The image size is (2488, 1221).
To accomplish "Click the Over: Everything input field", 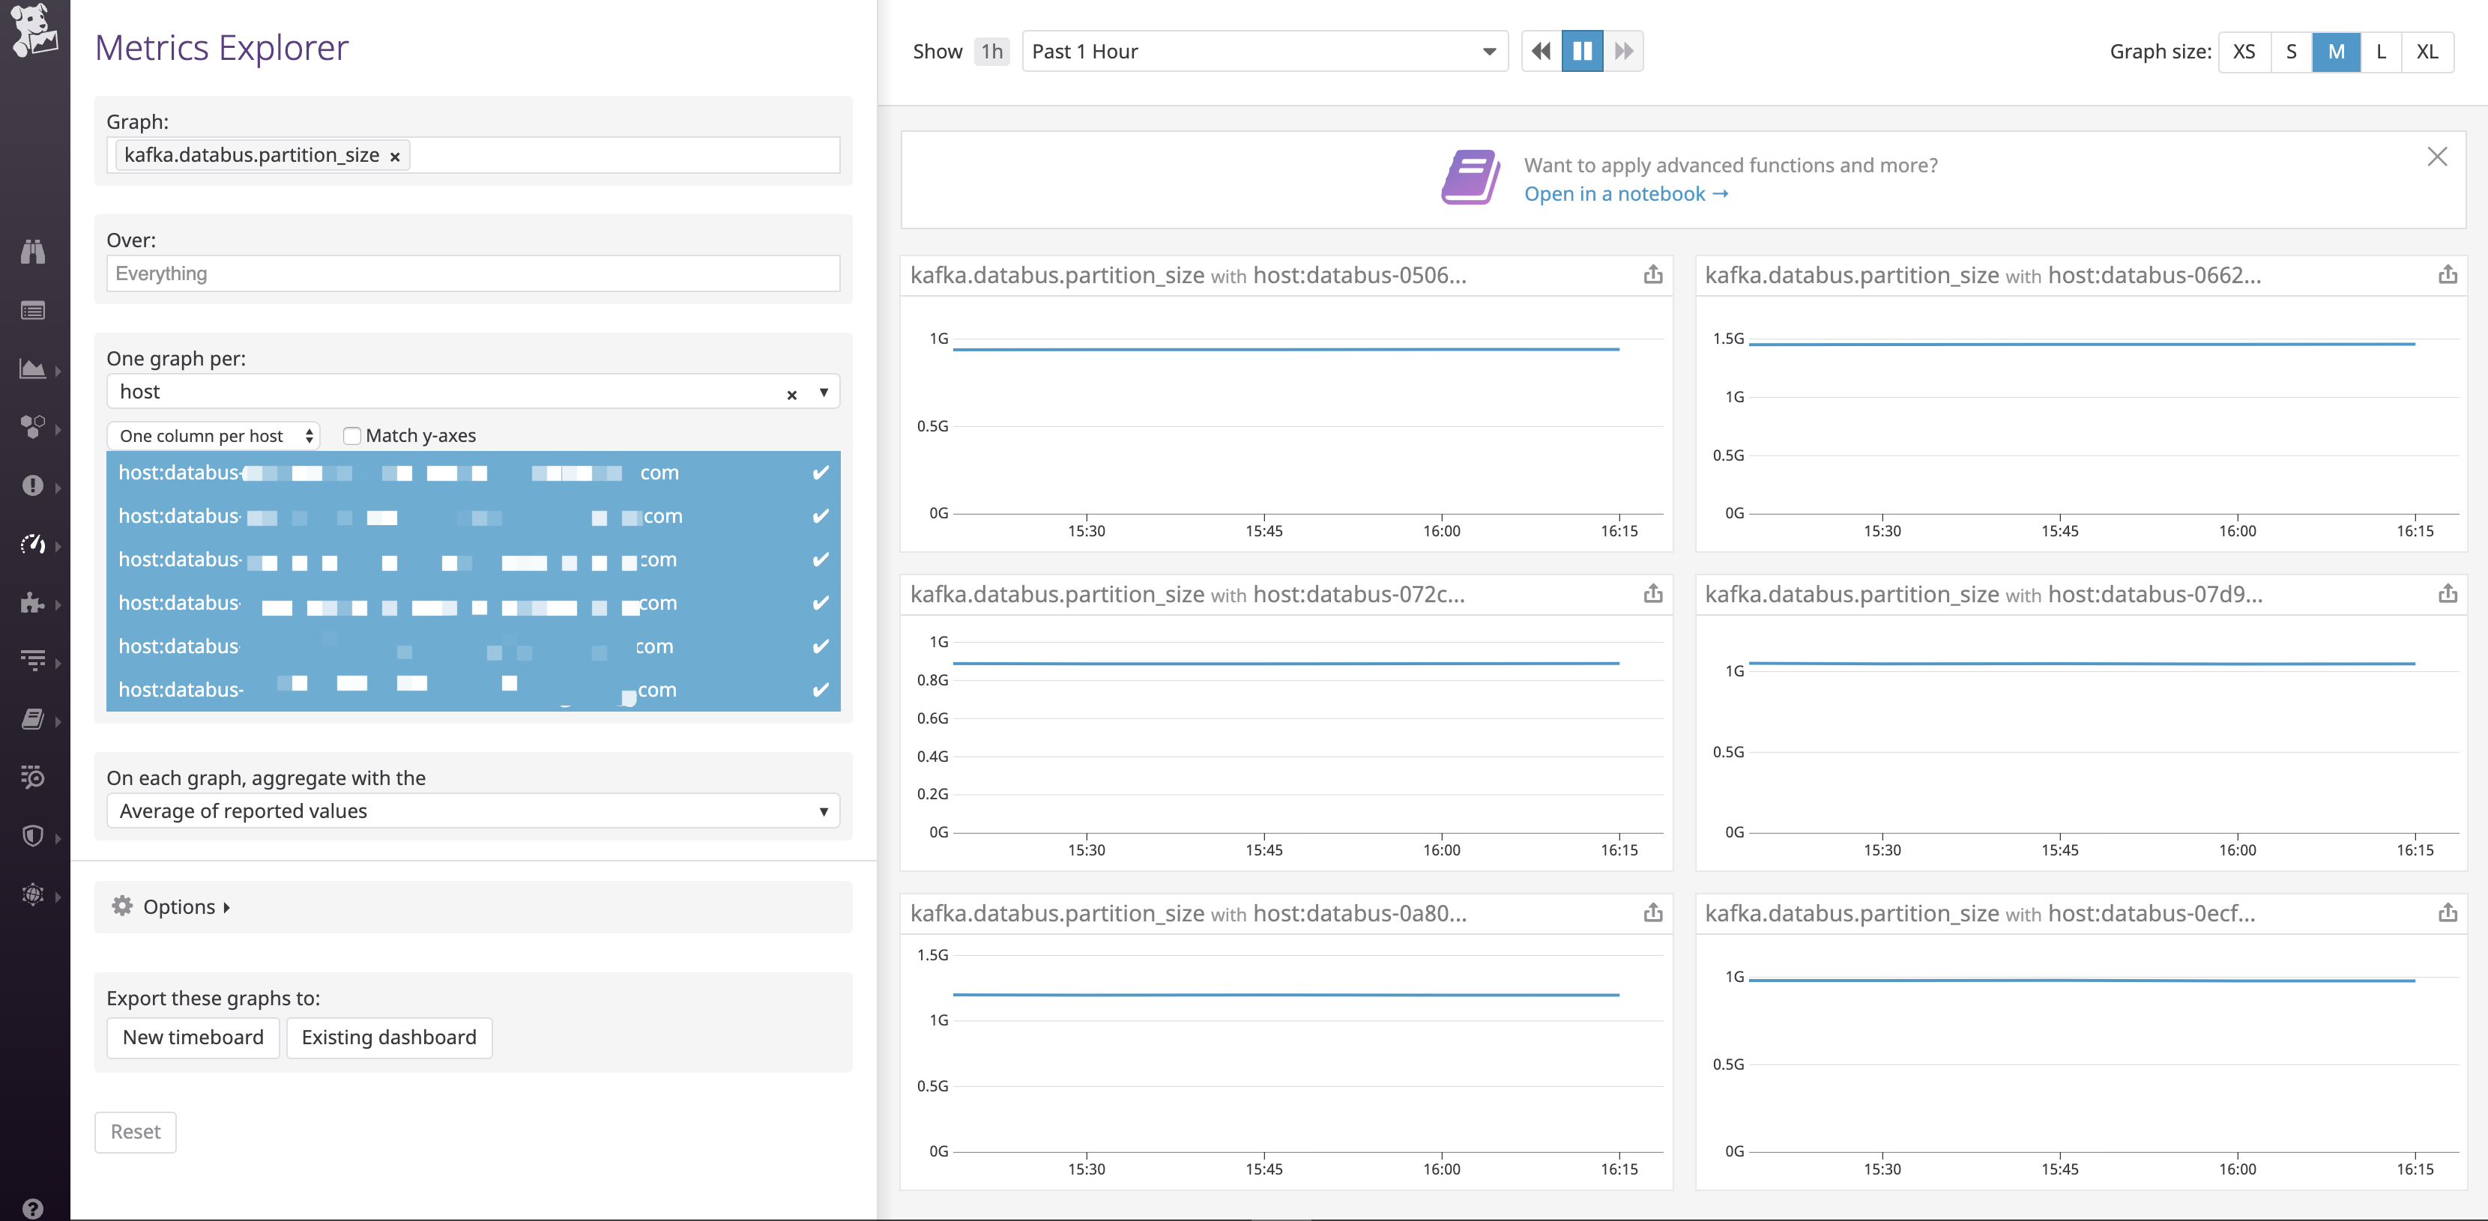I will pyautogui.click(x=472, y=274).
